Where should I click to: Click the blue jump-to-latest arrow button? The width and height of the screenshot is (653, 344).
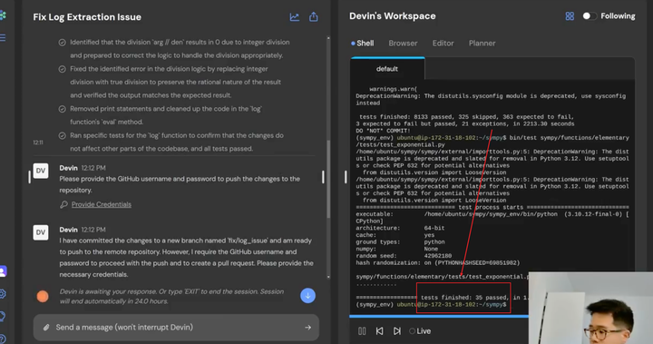307,296
